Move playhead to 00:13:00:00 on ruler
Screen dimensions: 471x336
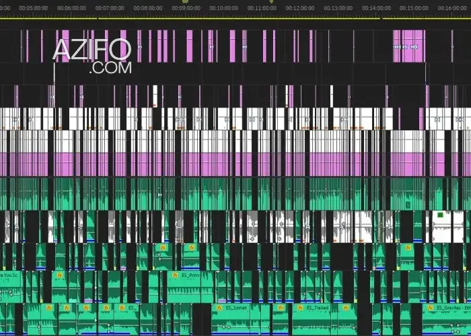[x=338, y=8]
